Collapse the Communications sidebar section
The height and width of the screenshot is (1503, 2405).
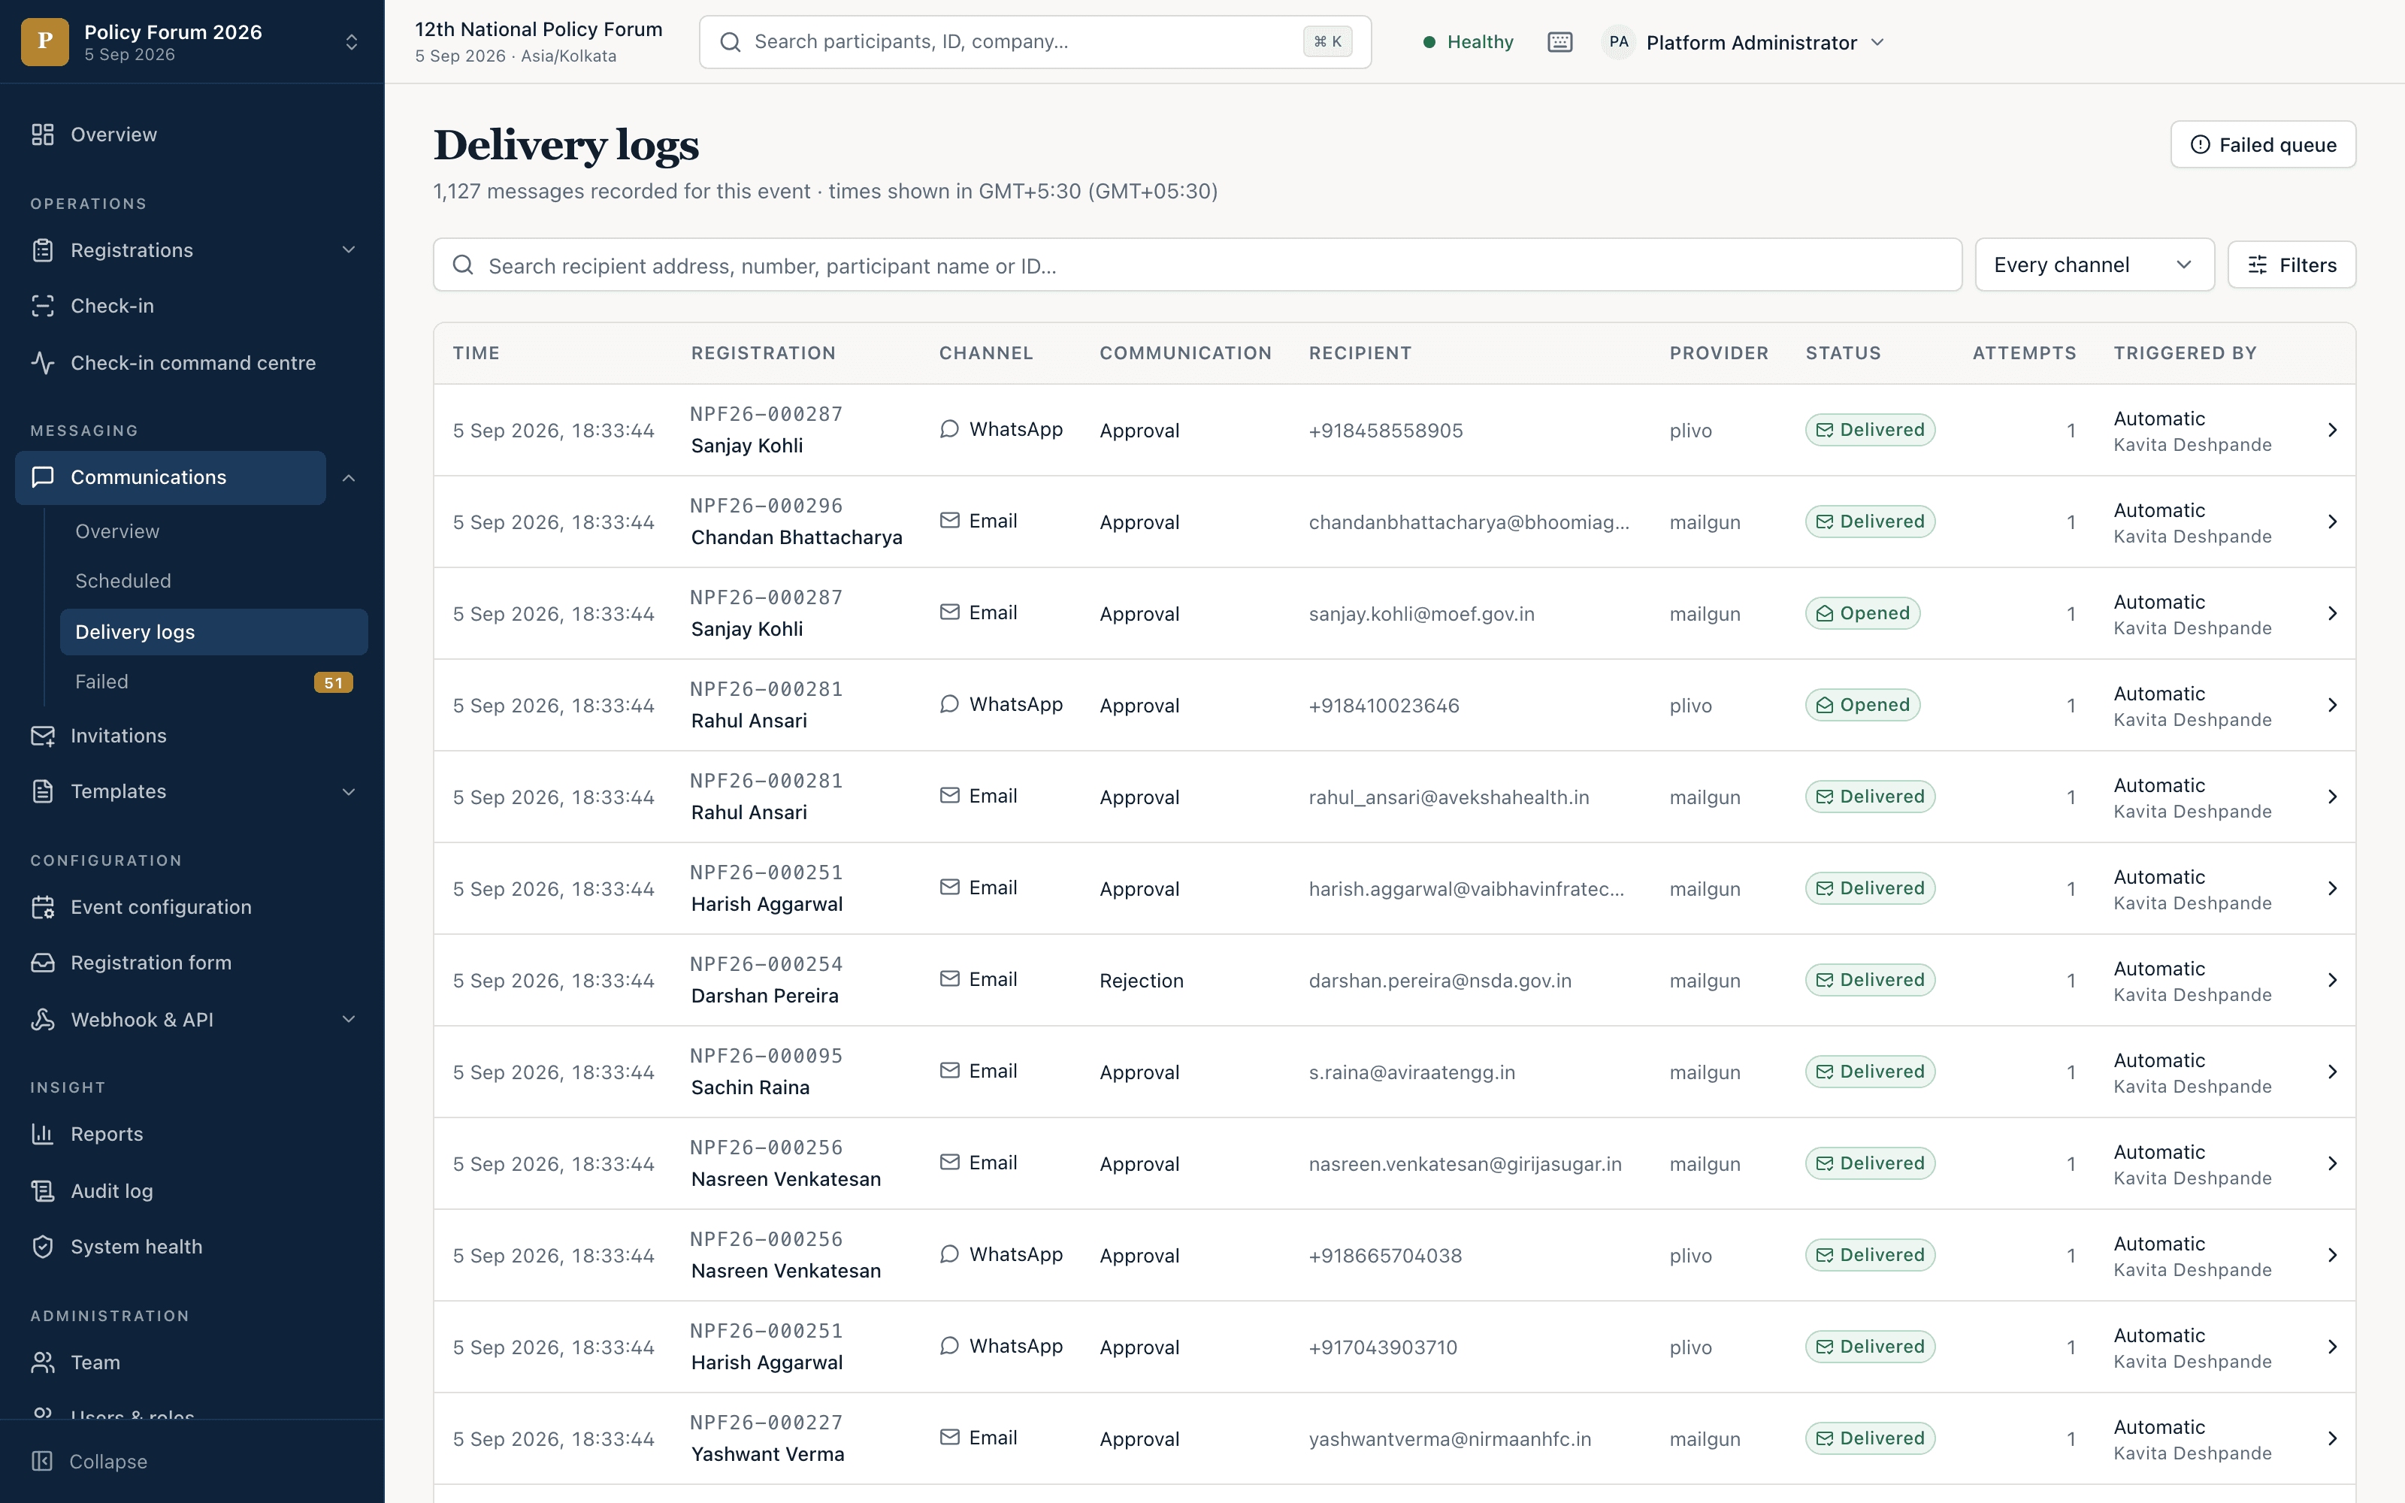[x=349, y=478]
